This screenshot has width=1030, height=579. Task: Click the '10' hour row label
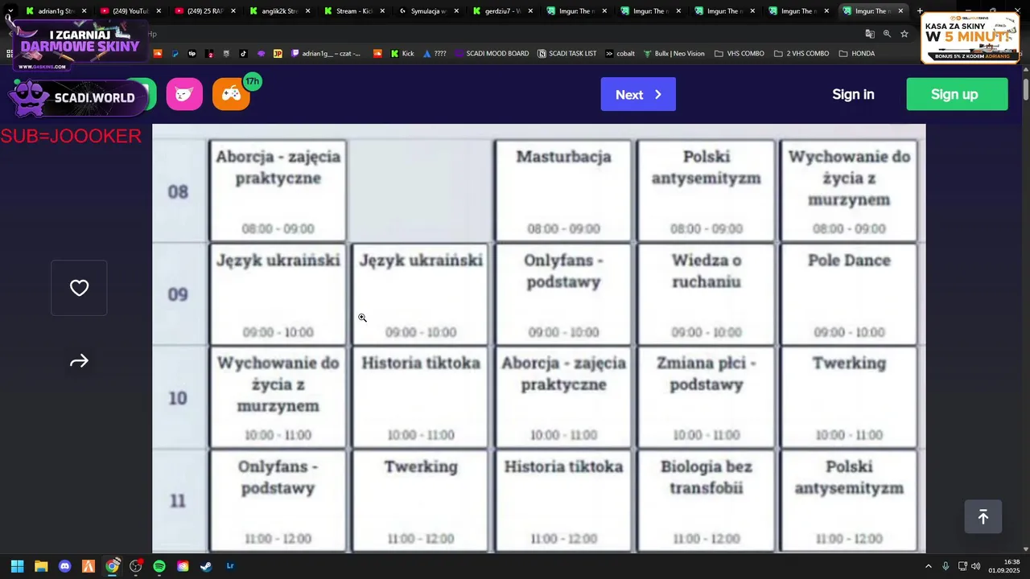pos(178,397)
